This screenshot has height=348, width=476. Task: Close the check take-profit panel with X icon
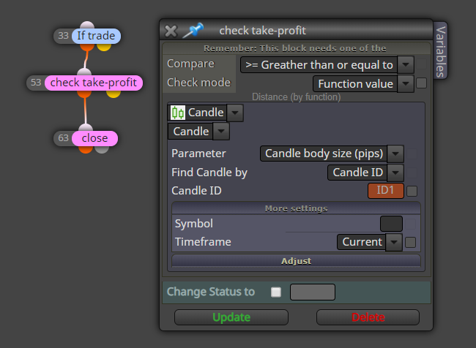pyautogui.click(x=171, y=31)
